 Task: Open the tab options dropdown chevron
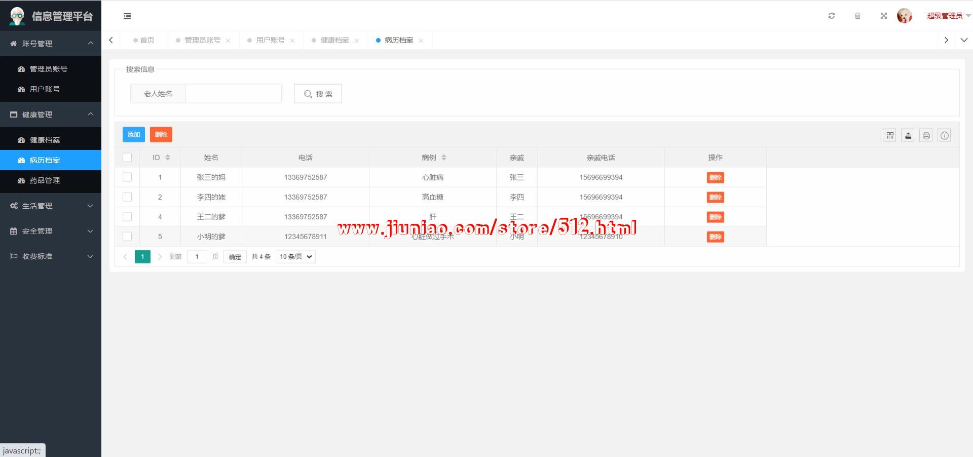(x=964, y=40)
